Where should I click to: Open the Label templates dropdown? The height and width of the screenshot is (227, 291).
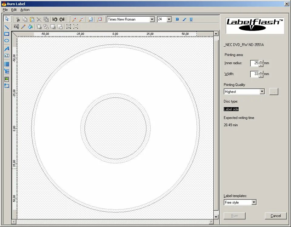click(x=254, y=202)
